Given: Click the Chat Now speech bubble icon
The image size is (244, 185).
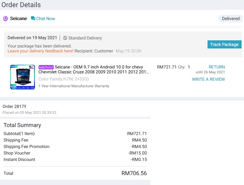Looking at the screenshot, I should pyautogui.click(x=33, y=18).
